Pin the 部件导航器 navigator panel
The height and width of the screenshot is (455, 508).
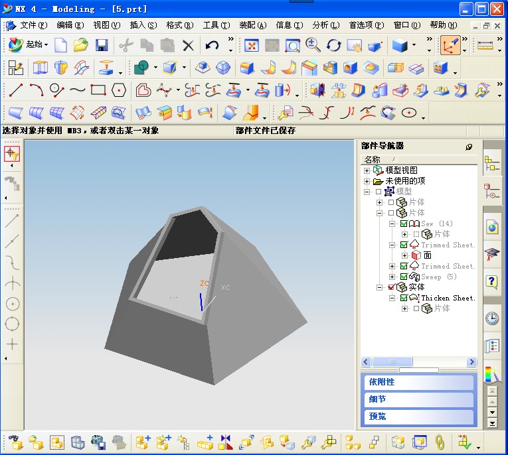[x=469, y=147]
